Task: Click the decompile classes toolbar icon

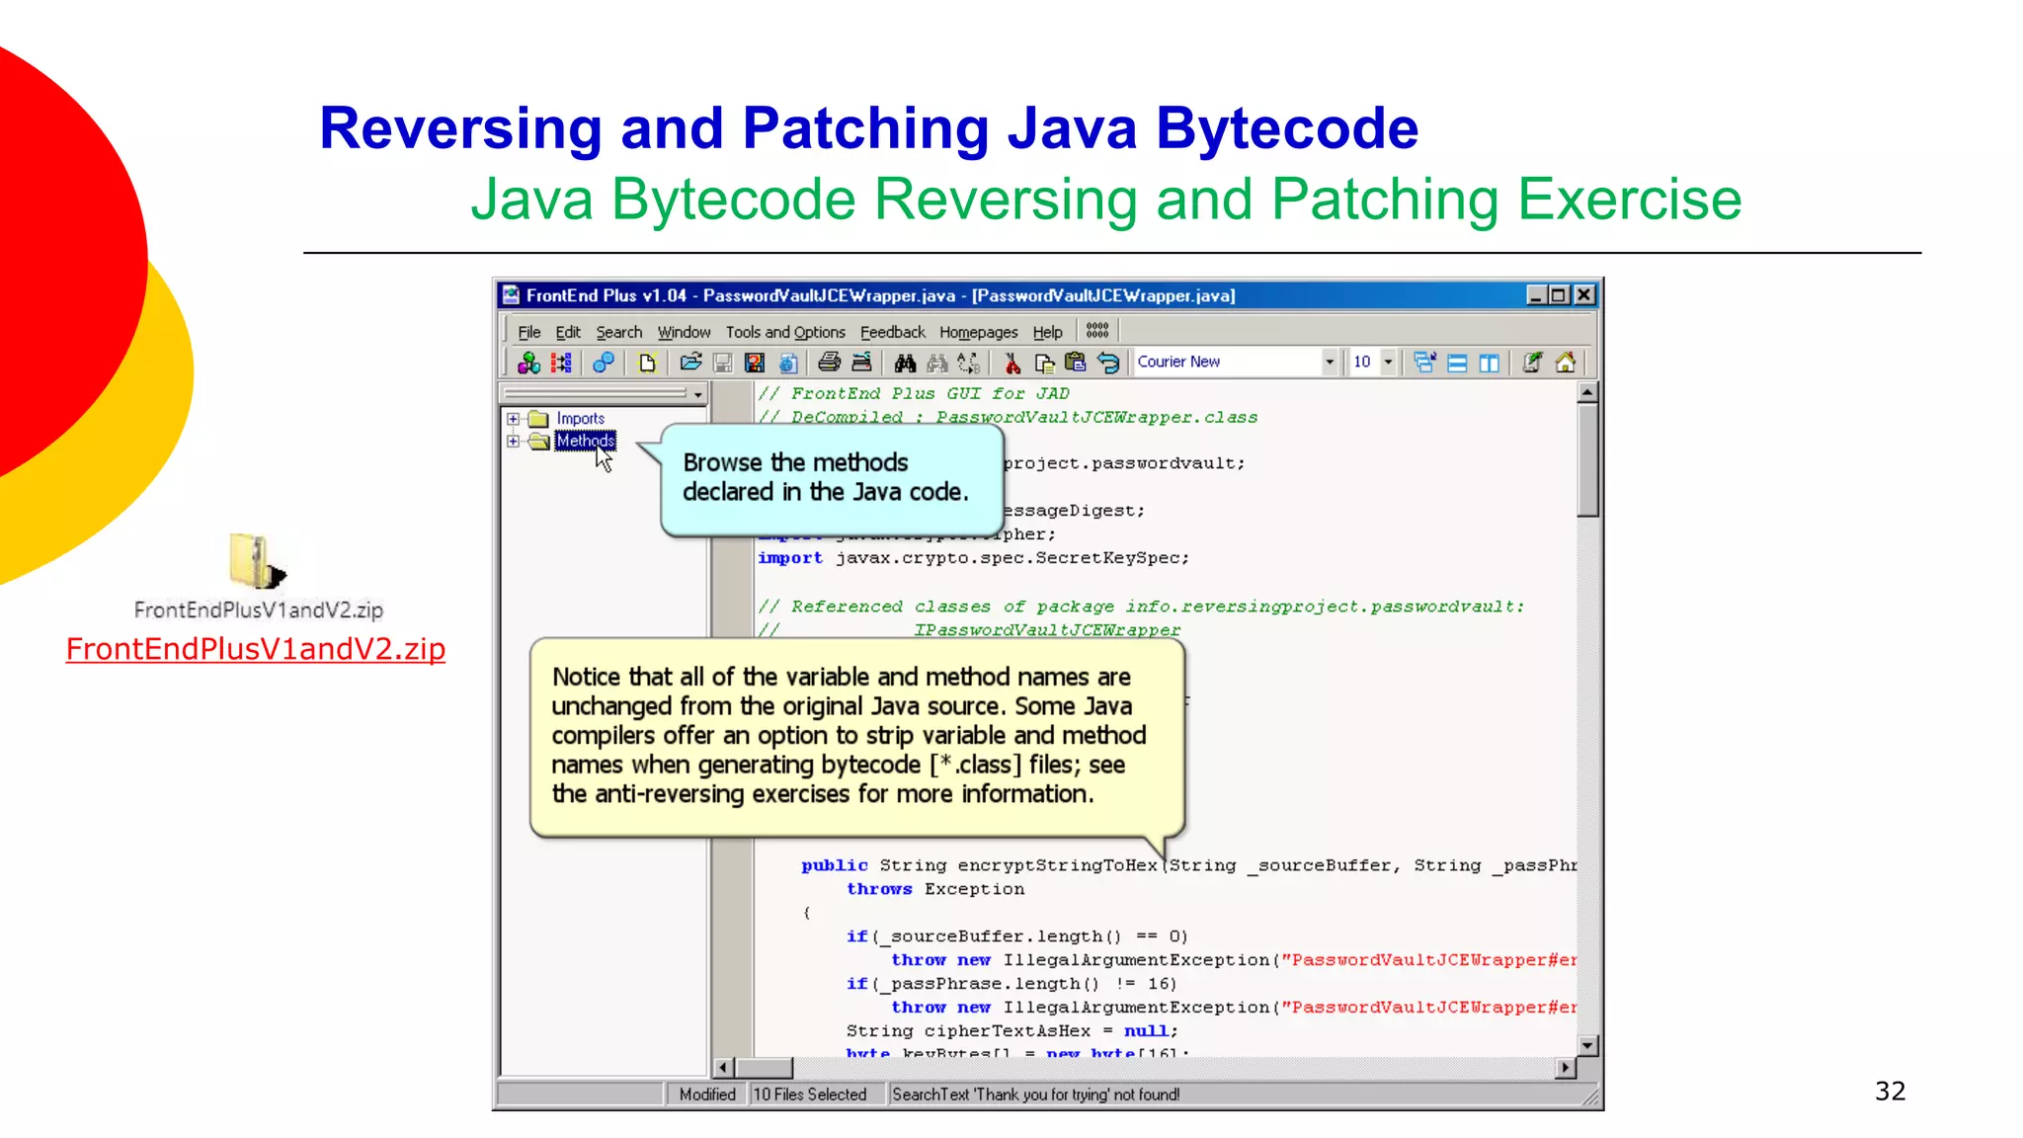Action: coord(529,363)
